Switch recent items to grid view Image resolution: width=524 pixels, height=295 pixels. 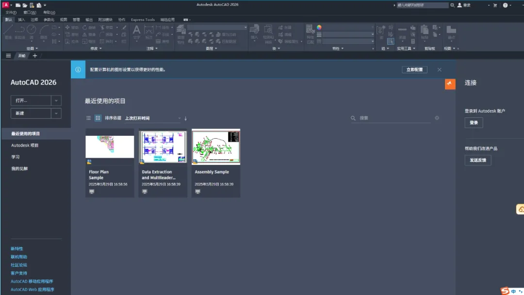point(98,118)
